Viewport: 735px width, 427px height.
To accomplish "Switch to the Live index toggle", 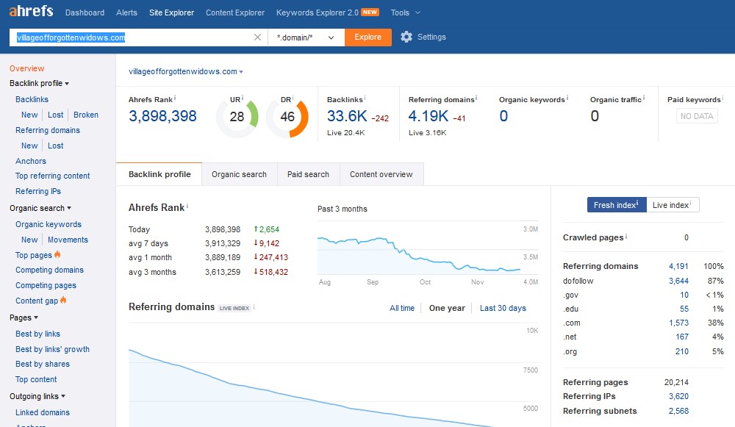I will (672, 205).
